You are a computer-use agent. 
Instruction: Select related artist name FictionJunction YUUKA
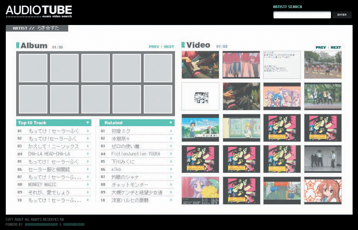pyautogui.click(x=136, y=154)
